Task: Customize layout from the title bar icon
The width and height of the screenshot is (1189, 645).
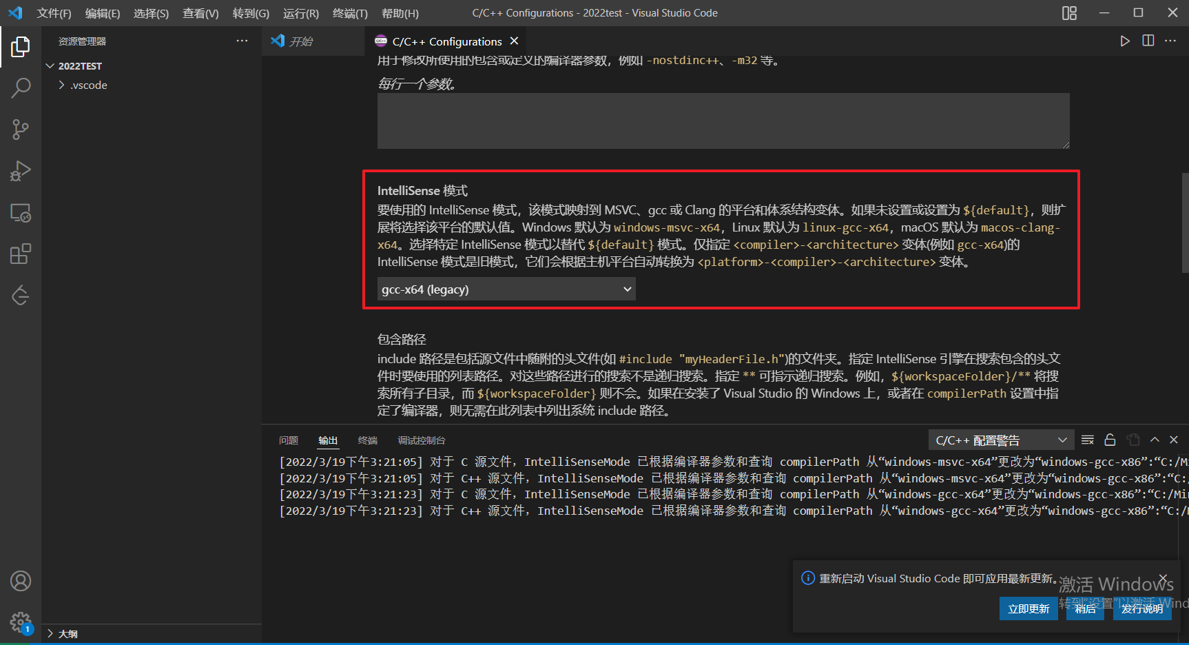Action: point(1069,13)
